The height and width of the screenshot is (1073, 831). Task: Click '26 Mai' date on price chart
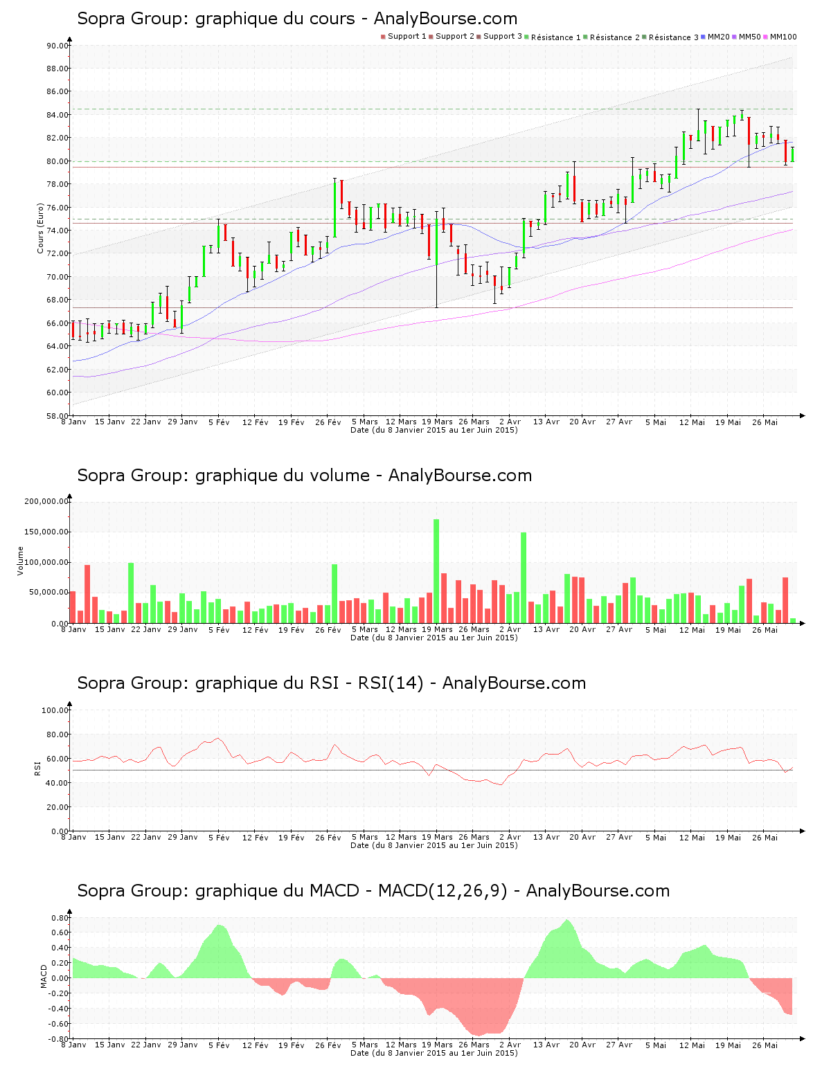[765, 422]
